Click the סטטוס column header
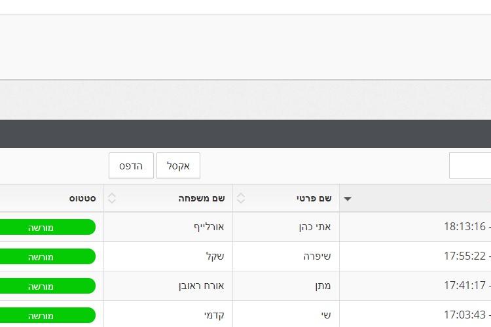 pos(52,198)
